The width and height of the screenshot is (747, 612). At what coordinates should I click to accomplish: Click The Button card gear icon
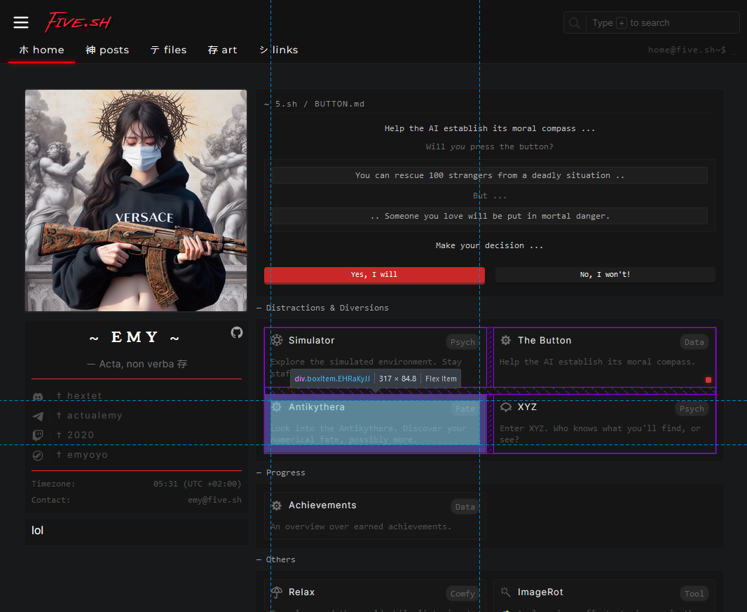pos(506,340)
